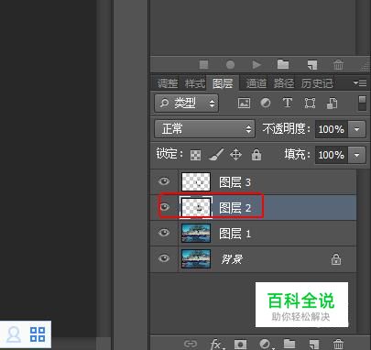Open the fx layer style menu
Screen dimensions: 371x350
(217, 345)
